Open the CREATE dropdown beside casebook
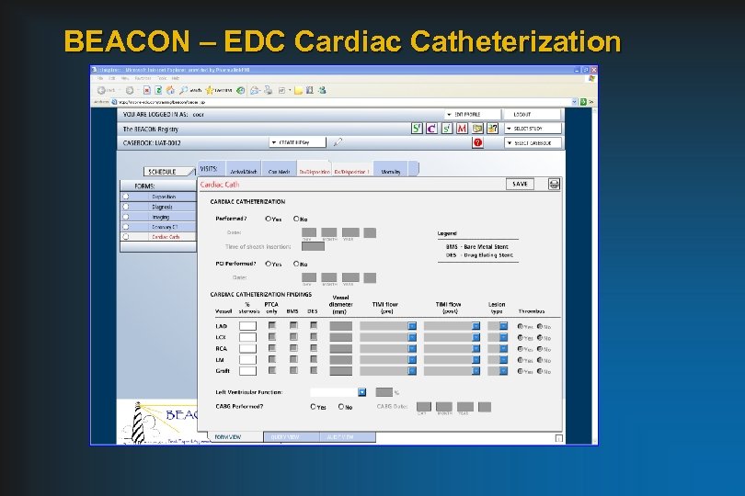The width and height of the screenshot is (745, 496). (x=297, y=142)
